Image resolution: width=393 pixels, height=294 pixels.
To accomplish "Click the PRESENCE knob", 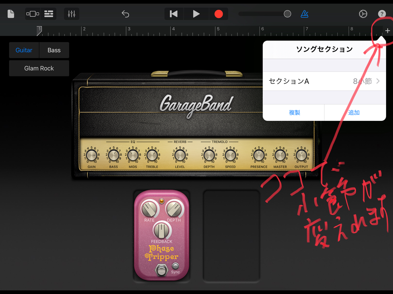I will point(259,155).
